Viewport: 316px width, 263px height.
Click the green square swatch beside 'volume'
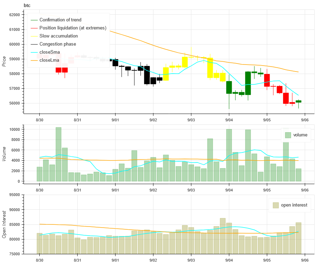coord(288,135)
